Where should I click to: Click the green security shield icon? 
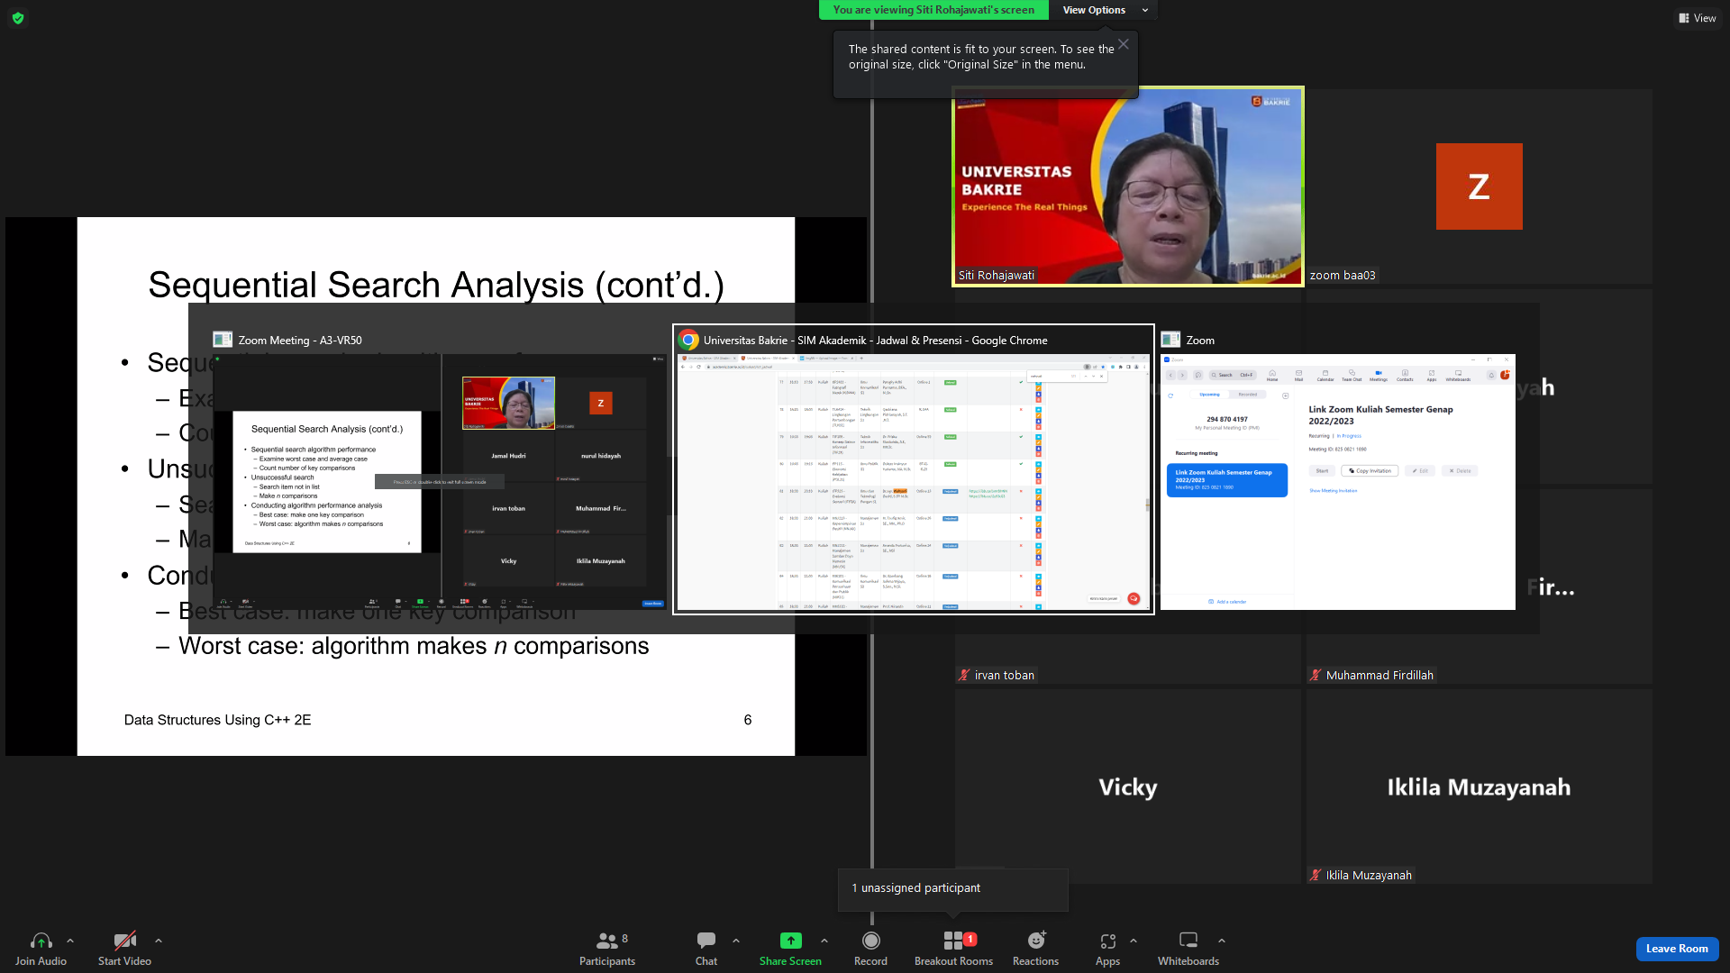pos(18,18)
